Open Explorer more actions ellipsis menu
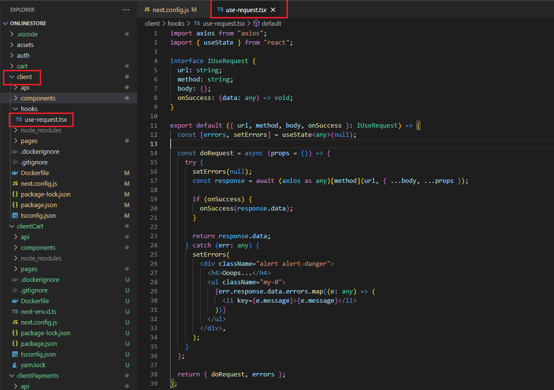554x390 pixels. pyautogui.click(x=126, y=10)
